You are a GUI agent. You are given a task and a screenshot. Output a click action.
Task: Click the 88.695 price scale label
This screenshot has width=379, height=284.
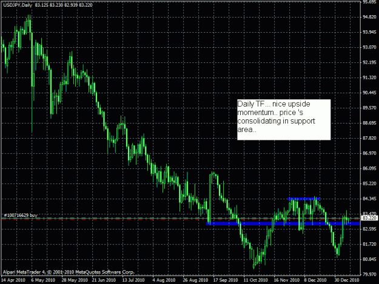coord(369,123)
